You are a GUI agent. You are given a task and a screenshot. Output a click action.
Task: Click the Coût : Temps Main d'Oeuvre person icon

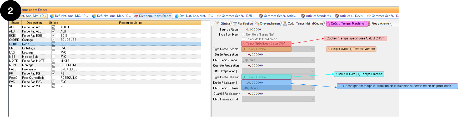click(285, 24)
